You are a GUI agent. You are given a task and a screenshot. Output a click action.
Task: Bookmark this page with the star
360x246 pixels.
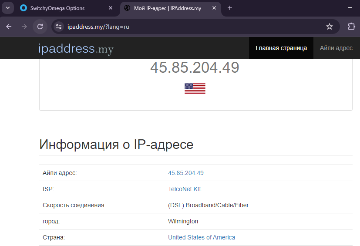click(x=330, y=27)
